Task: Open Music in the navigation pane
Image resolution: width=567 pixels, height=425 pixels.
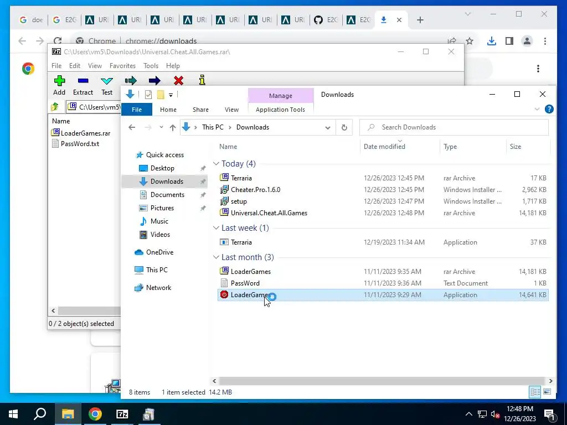Action: point(159,221)
